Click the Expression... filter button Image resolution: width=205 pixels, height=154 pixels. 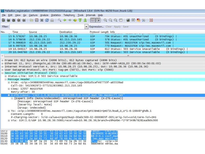[97, 27]
